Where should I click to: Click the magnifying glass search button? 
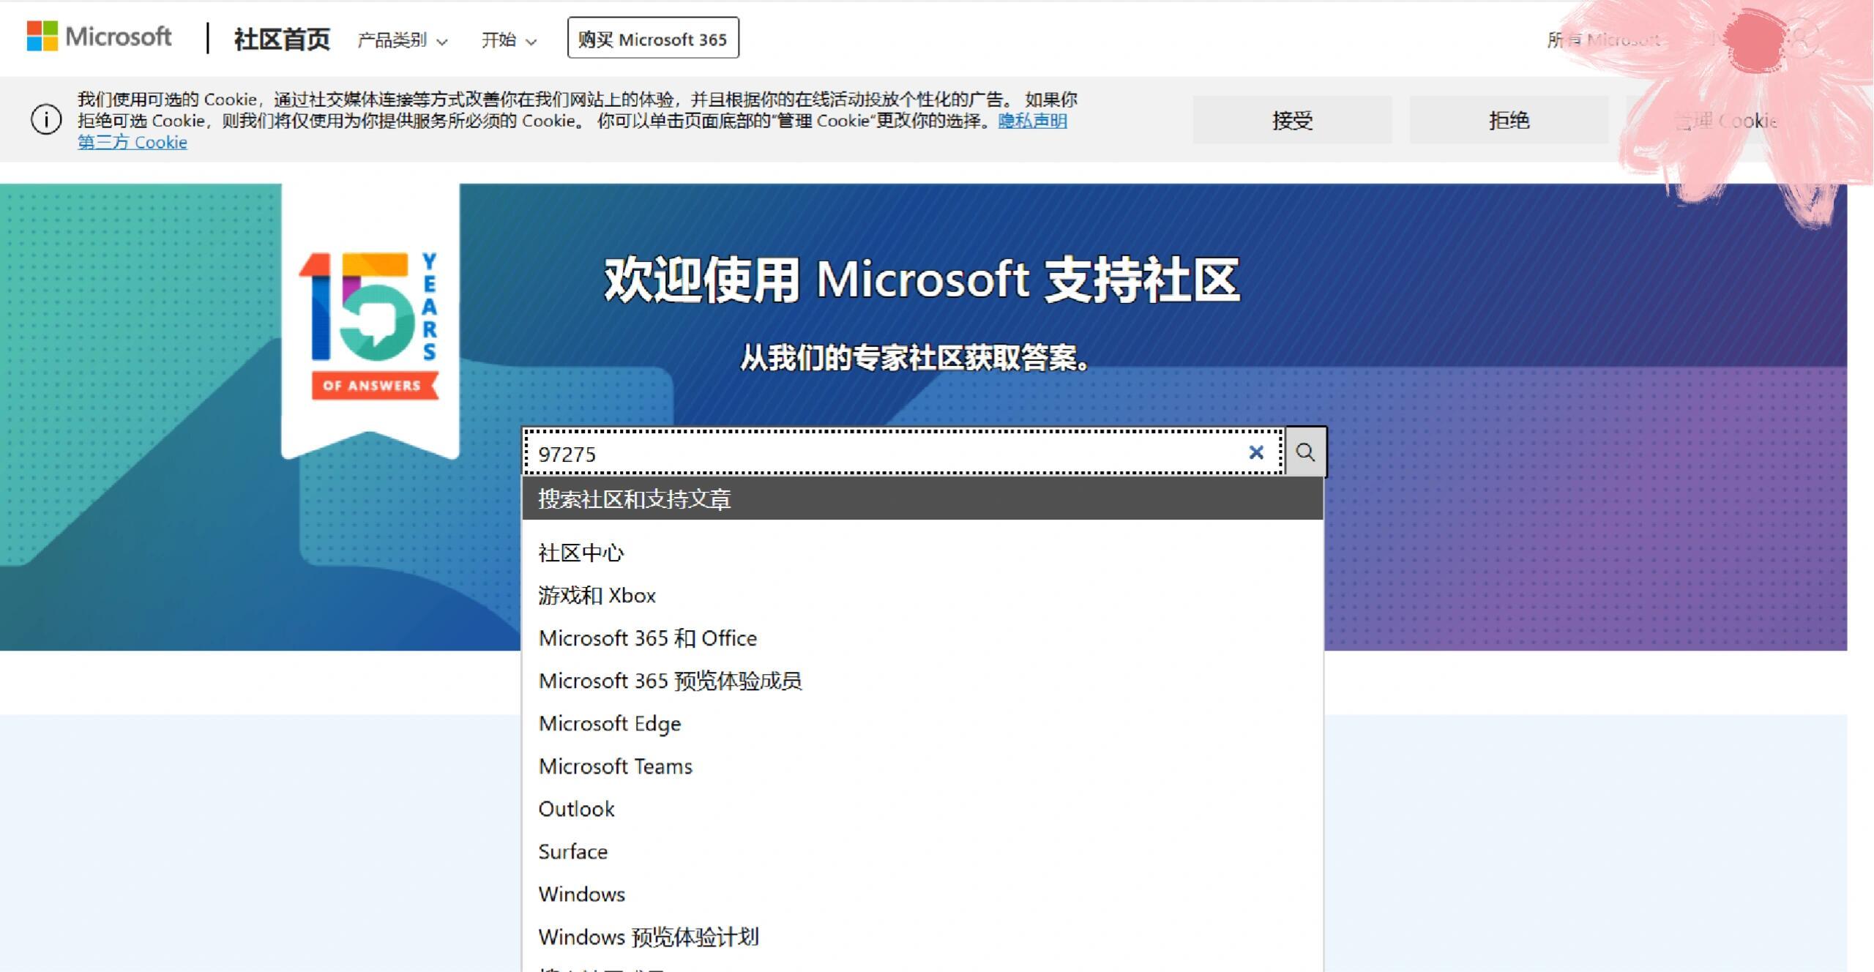(1305, 452)
